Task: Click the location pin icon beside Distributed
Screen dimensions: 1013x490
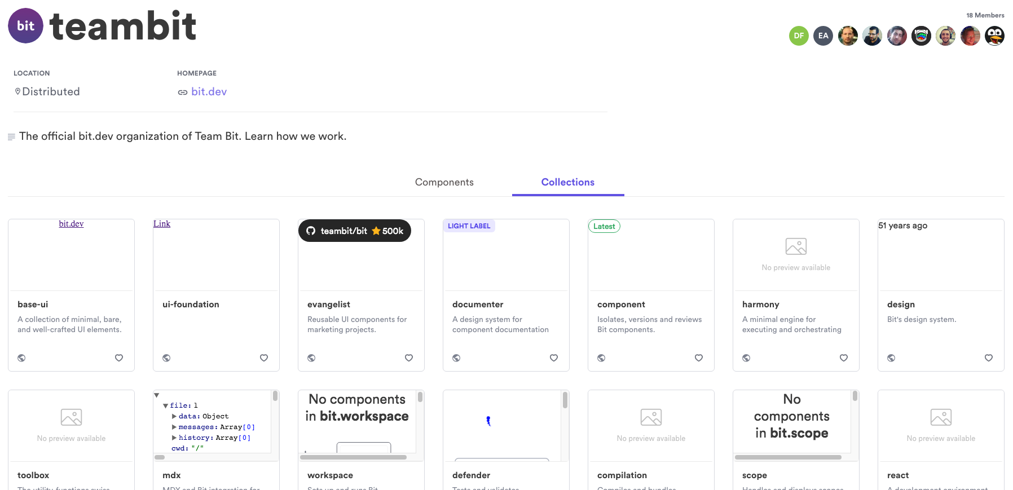Action: [17, 91]
